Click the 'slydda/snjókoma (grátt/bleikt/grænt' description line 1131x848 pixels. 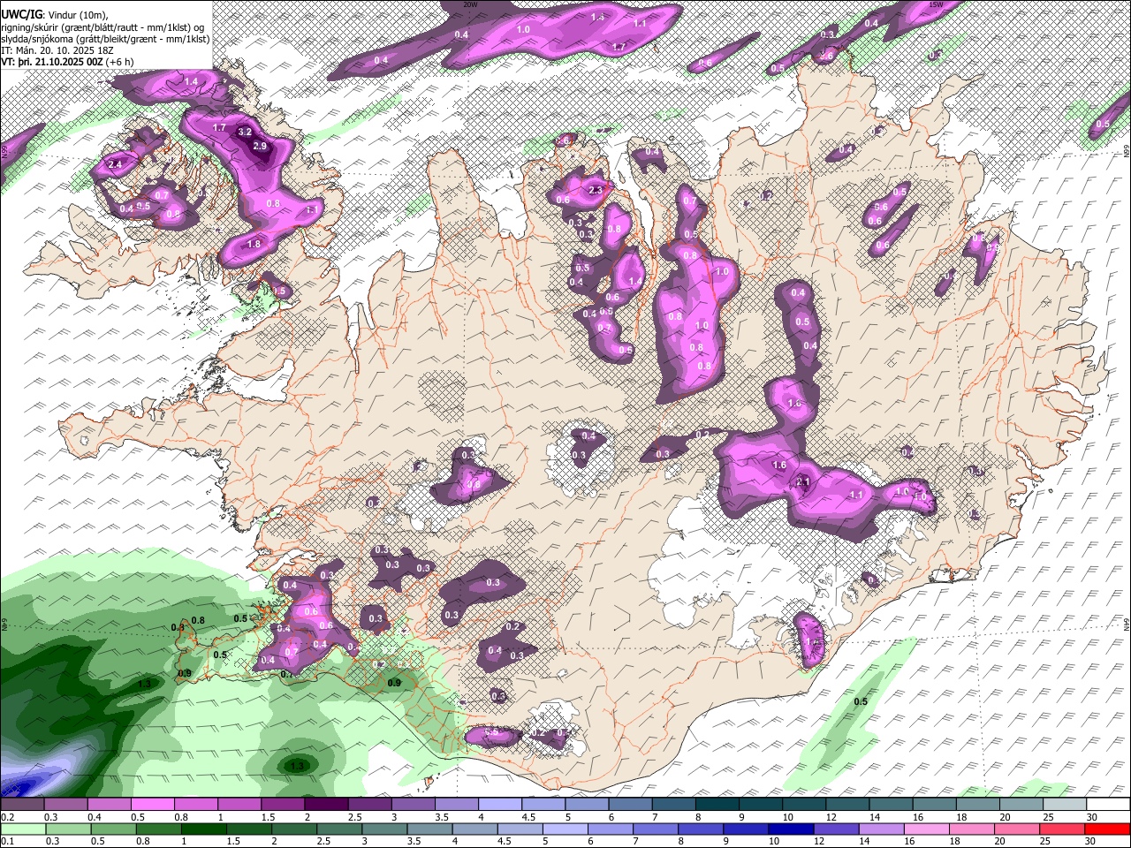(105, 39)
